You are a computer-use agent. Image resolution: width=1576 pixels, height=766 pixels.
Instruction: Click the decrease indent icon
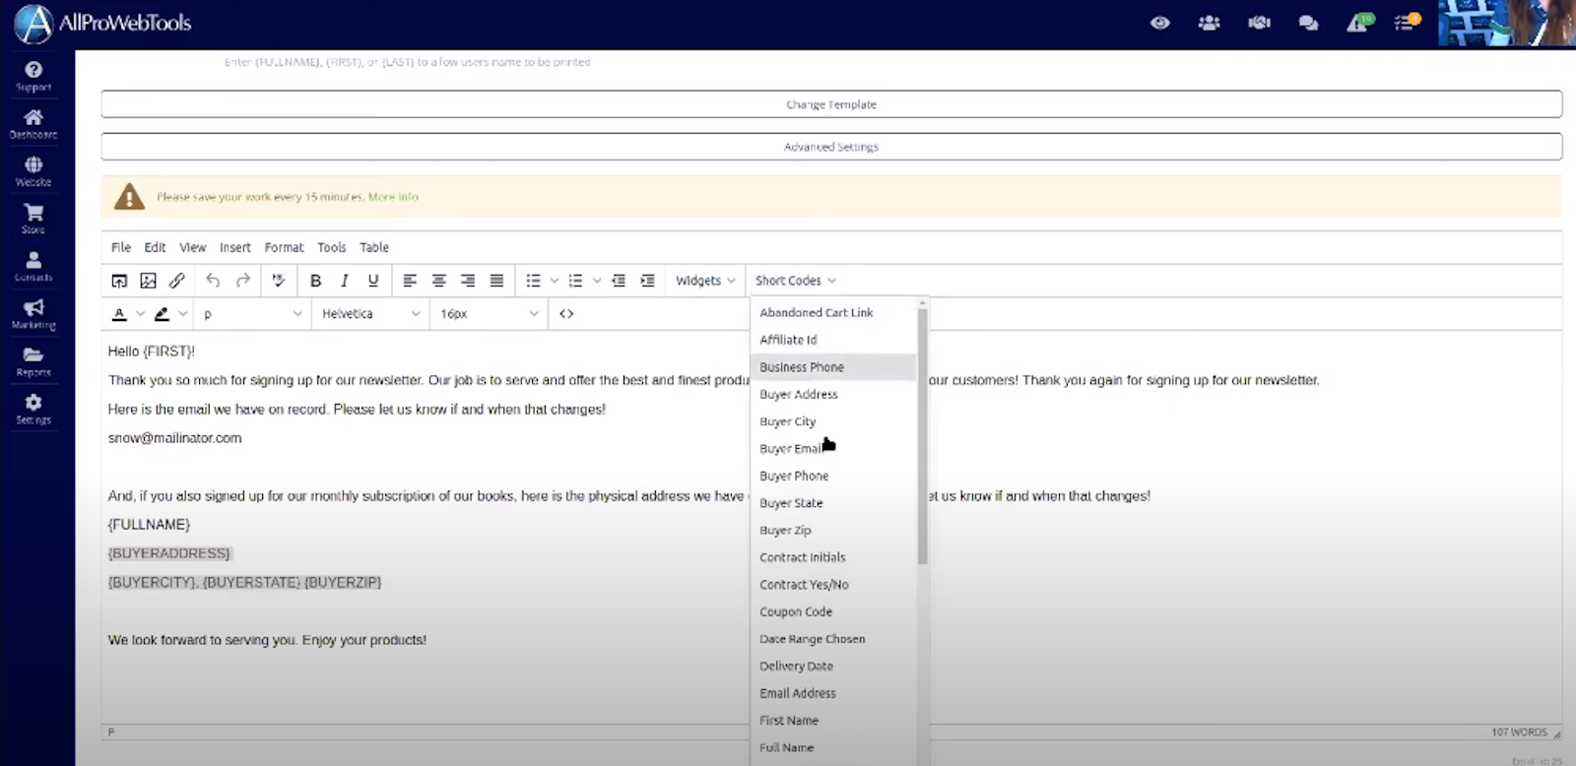click(x=619, y=281)
